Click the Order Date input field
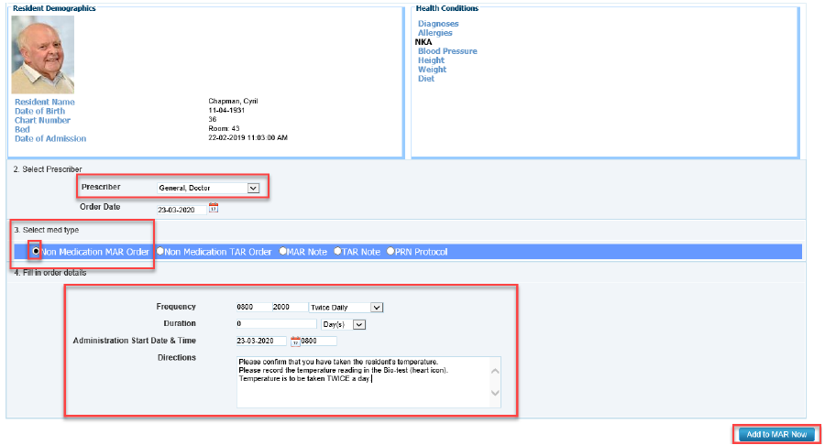825x445 pixels. pos(181,208)
